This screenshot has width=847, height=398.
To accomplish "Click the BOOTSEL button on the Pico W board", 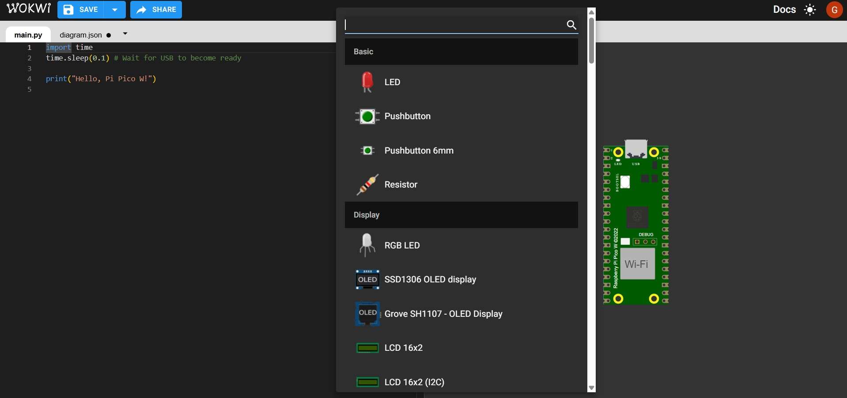I will pos(625,182).
